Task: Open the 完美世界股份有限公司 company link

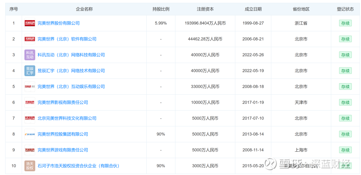Action: pos(58,23)
